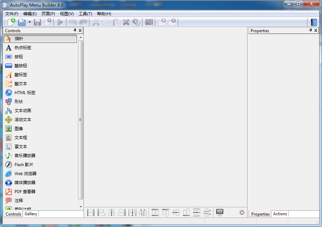Click the center horizontally alignment icon

112,212
